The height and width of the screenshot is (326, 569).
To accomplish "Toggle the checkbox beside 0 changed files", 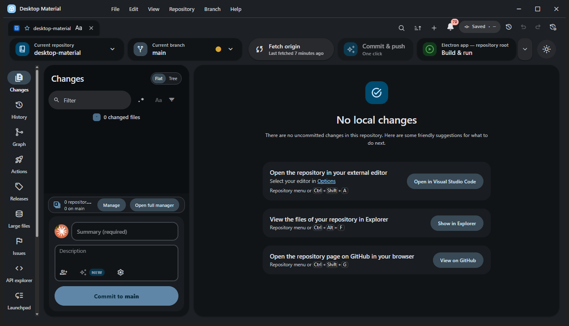I will pyautogui.click(x=97, y=117).
